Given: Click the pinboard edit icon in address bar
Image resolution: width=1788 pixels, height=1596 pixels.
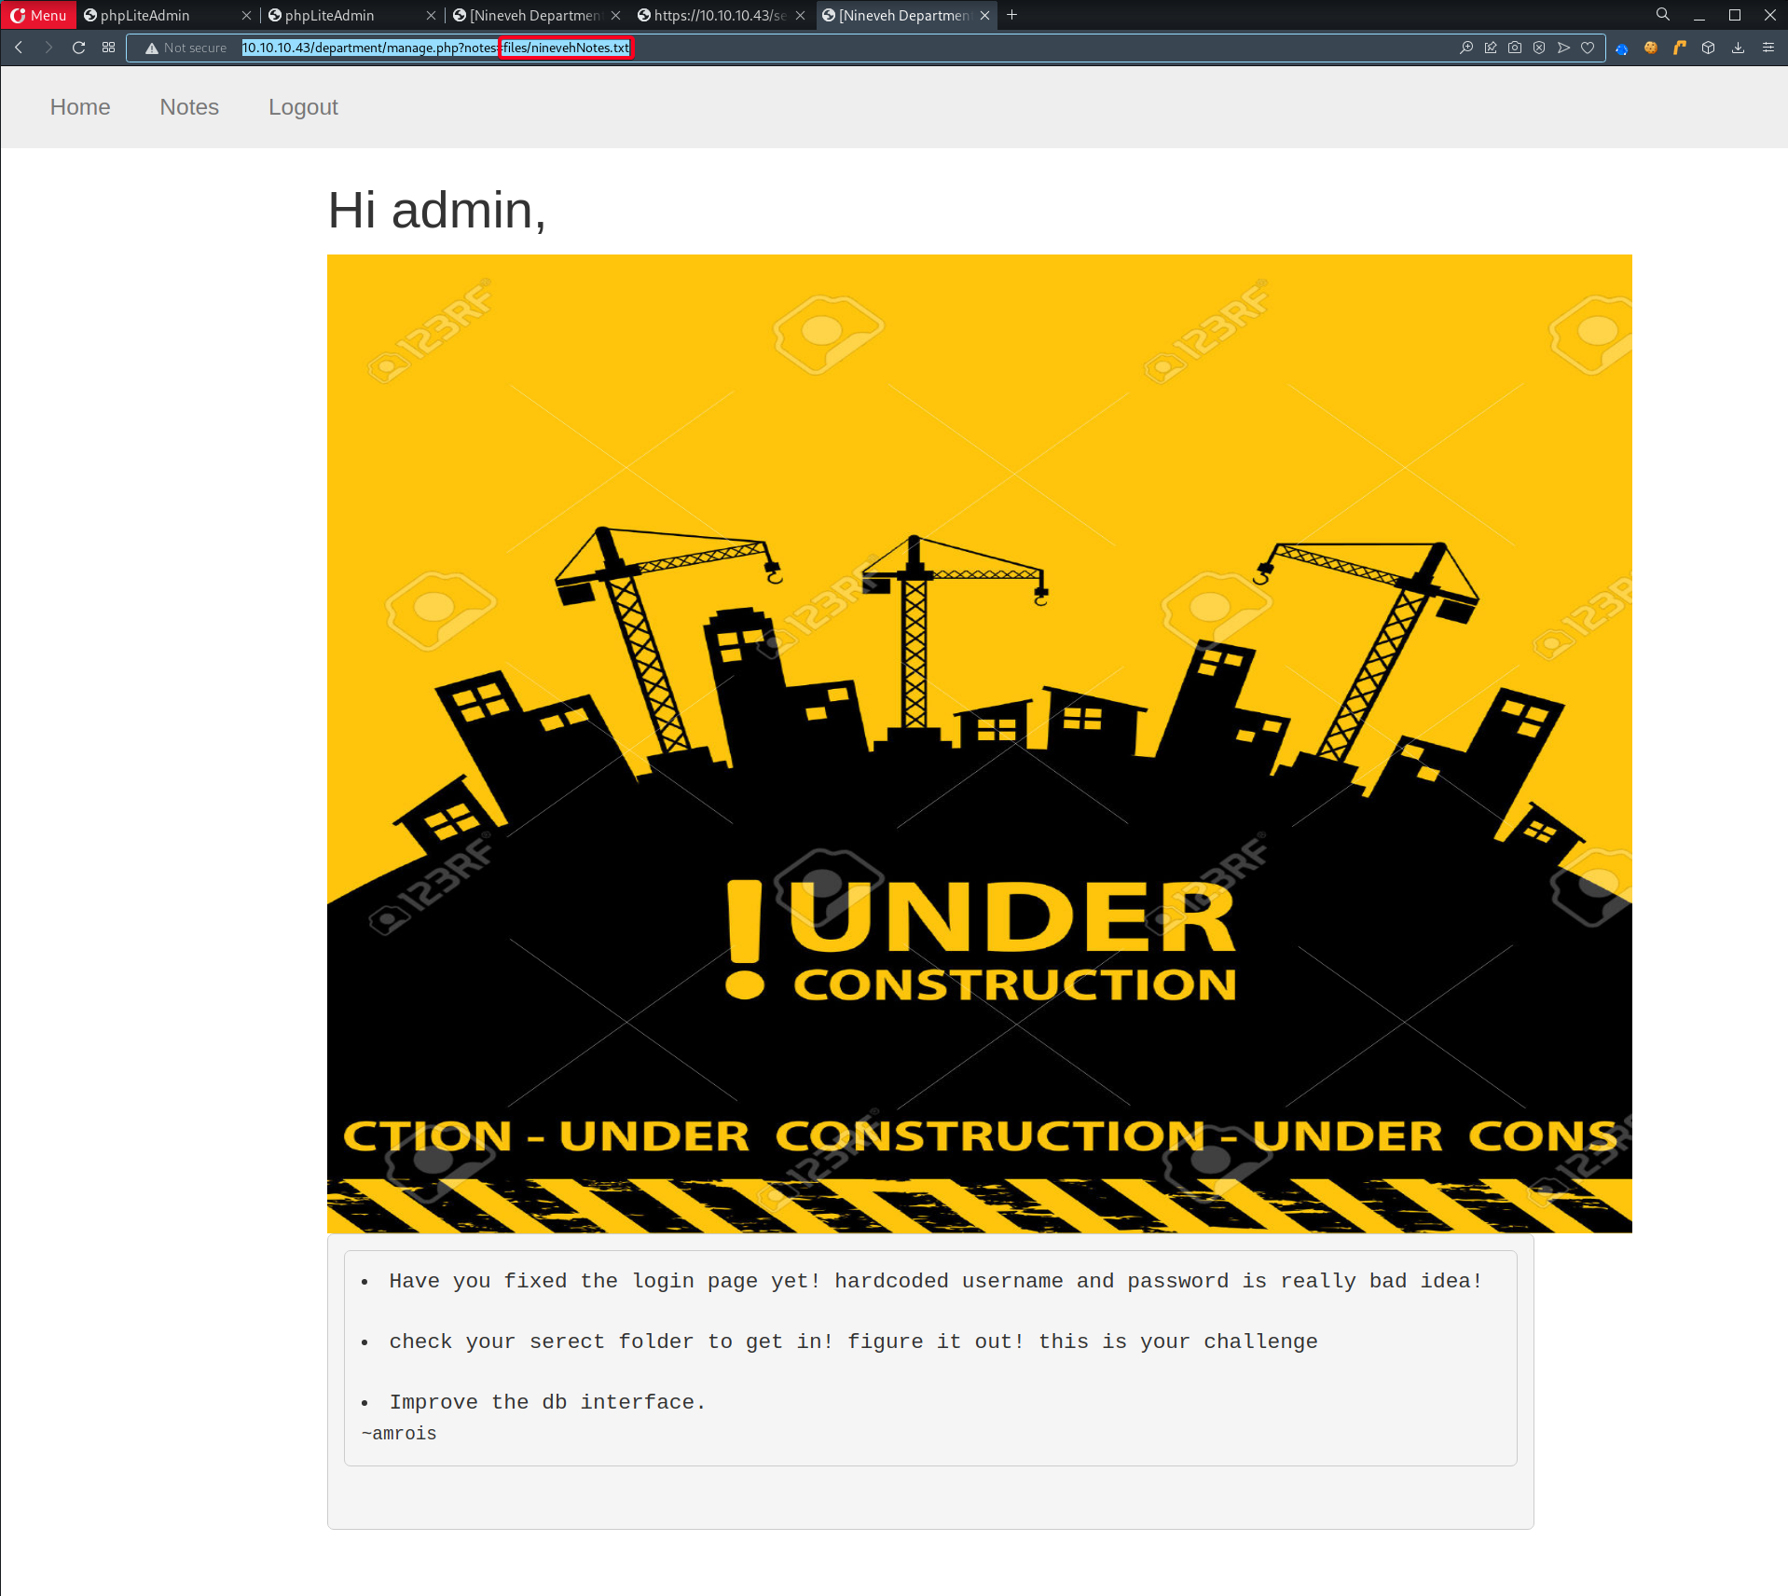Looking at the screenshot, I should click(1491, 48).
